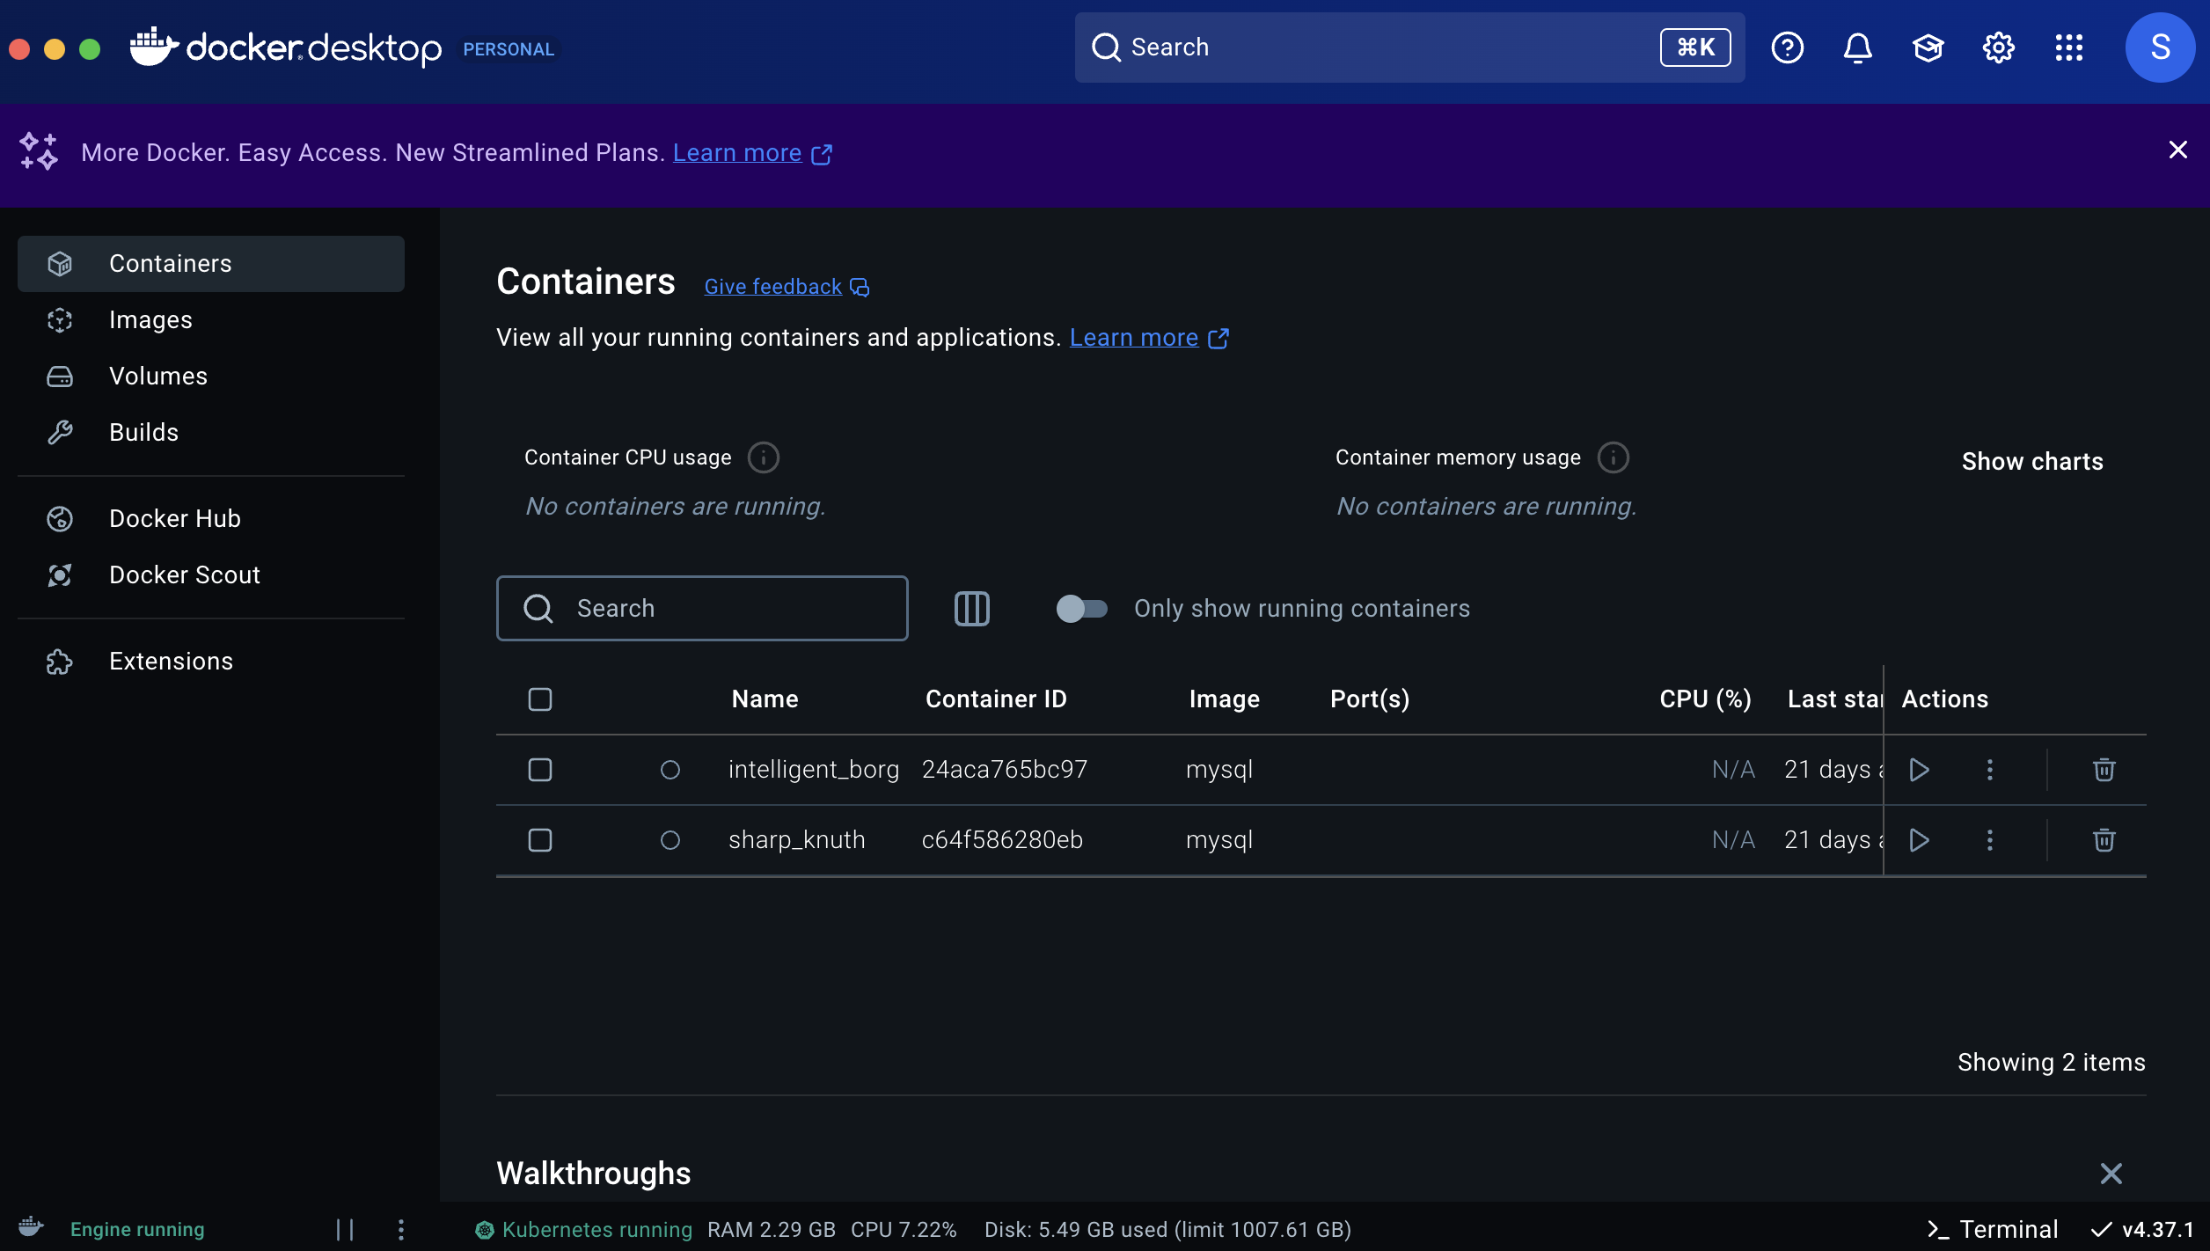Open the manage columns icon
2210x1251 pixels.
click(971, 609)
